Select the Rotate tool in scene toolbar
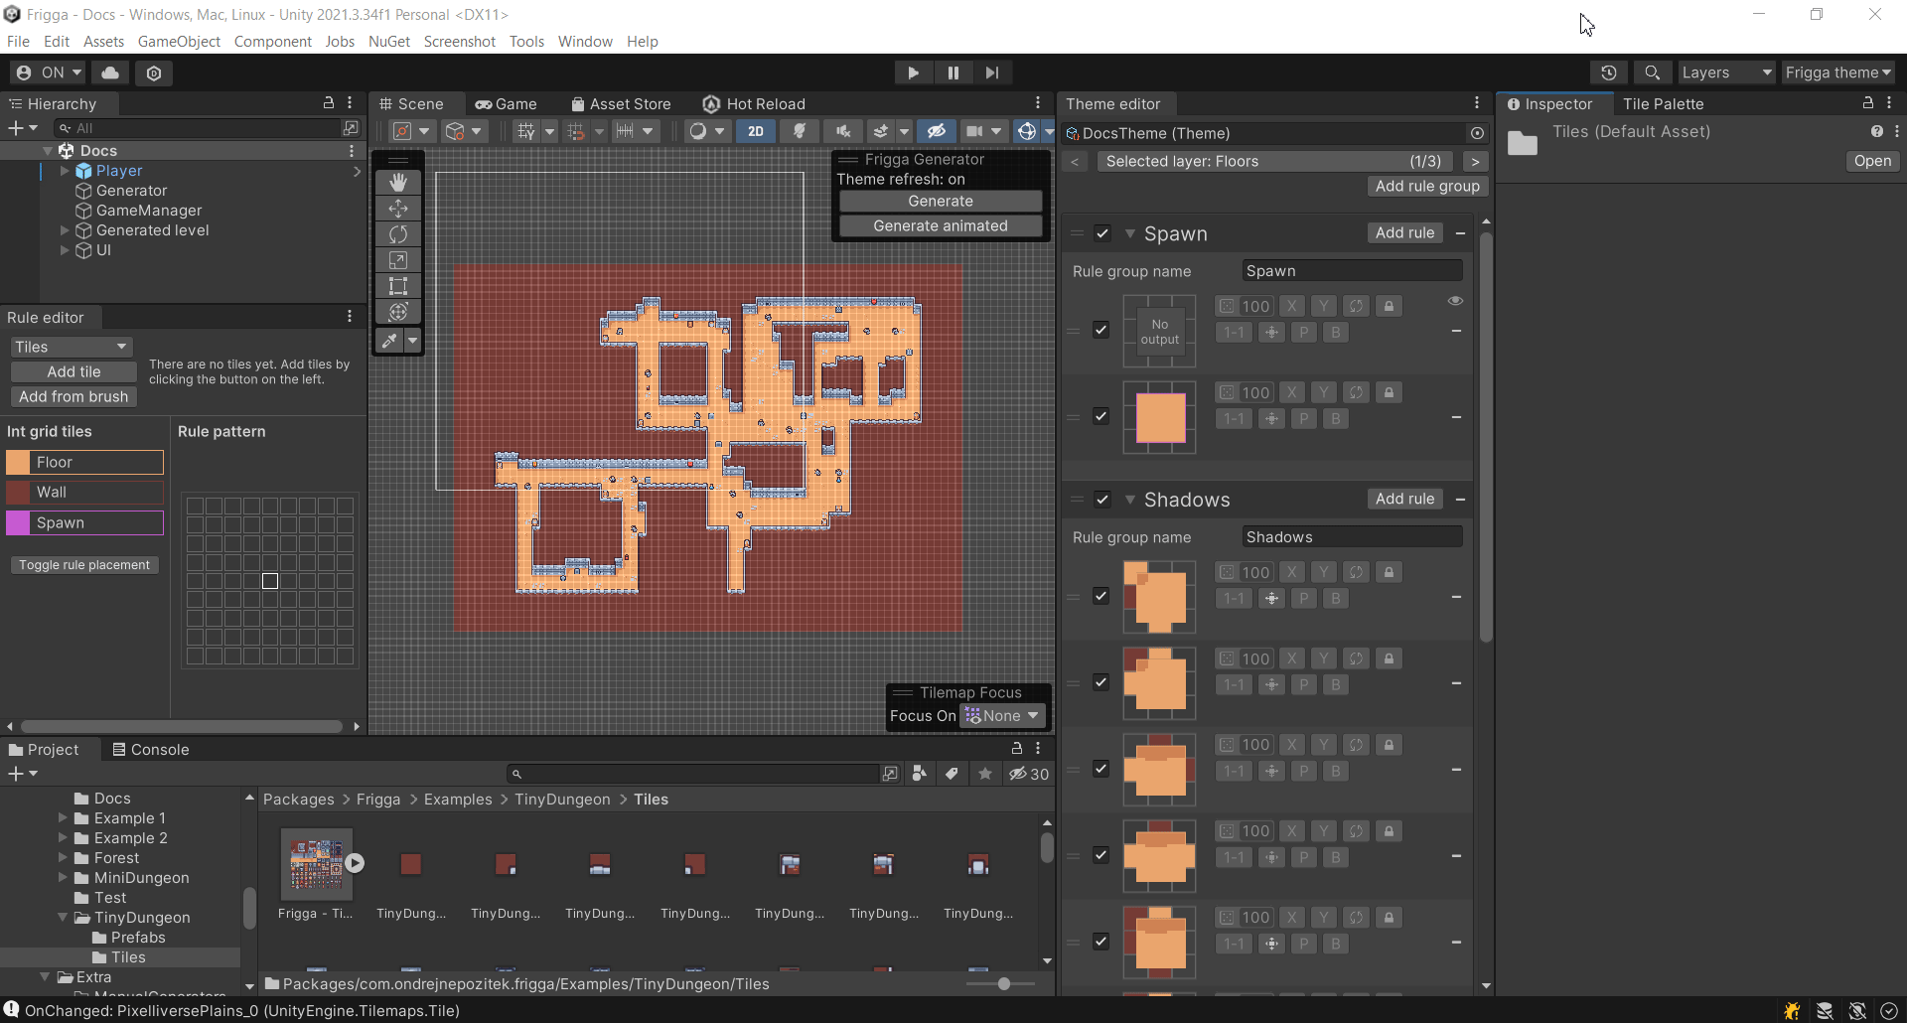Viewport: 1907px width, 1023px height. click(398, 233)
